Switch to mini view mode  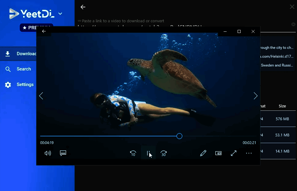[218, 153]
